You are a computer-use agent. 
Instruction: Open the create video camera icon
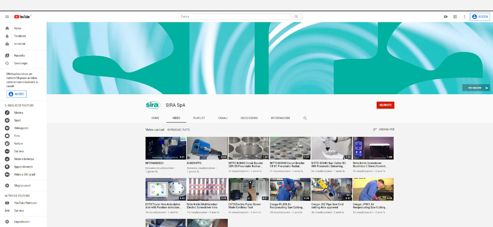click(446, 17)
